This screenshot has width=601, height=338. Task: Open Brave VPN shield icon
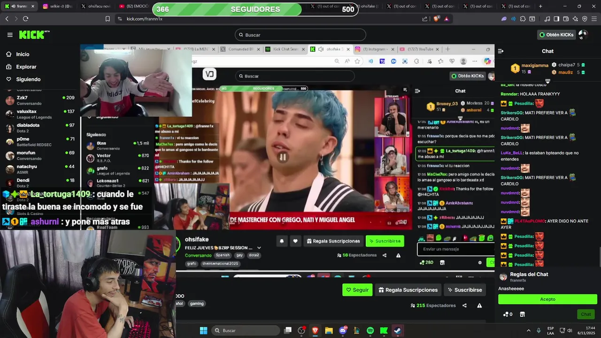585,19
